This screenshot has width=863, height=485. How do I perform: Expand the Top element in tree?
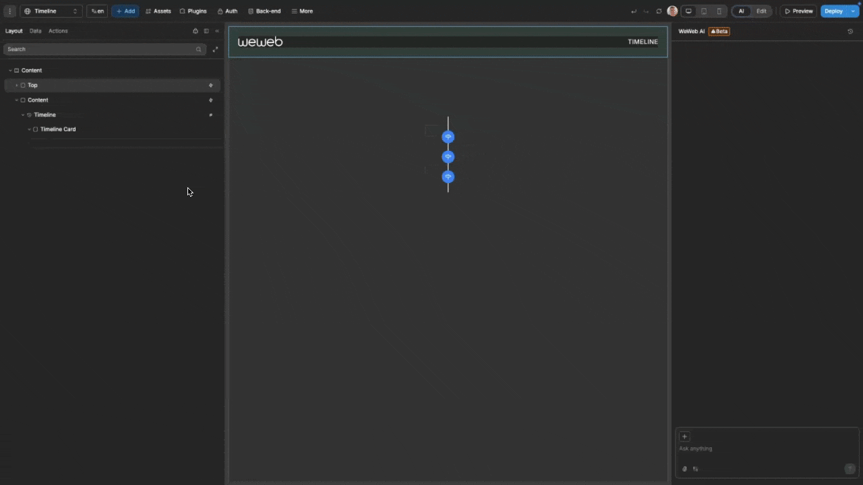17,86
